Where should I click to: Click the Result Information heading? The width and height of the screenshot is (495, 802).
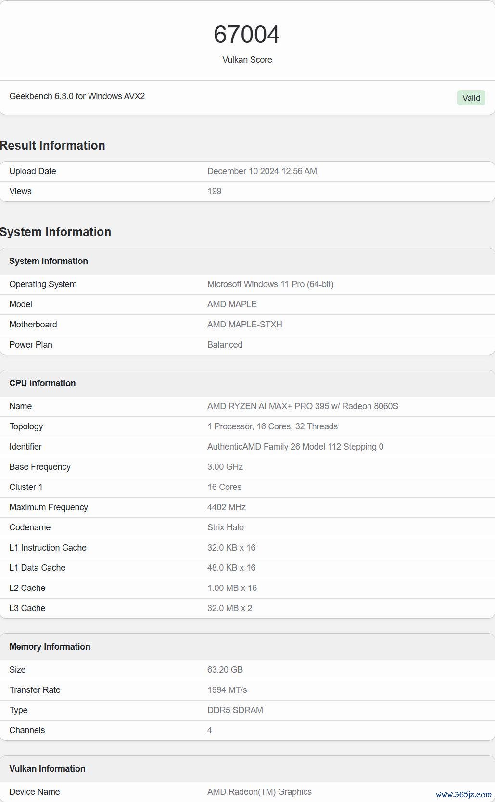click(x=52, y=145)
